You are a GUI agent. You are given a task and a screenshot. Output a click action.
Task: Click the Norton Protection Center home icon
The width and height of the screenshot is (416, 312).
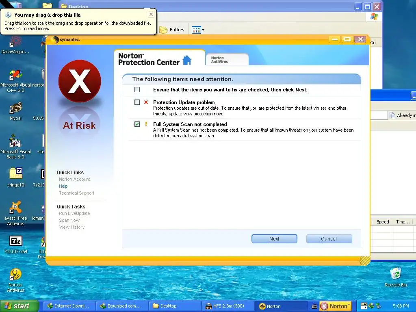[187, 60]
